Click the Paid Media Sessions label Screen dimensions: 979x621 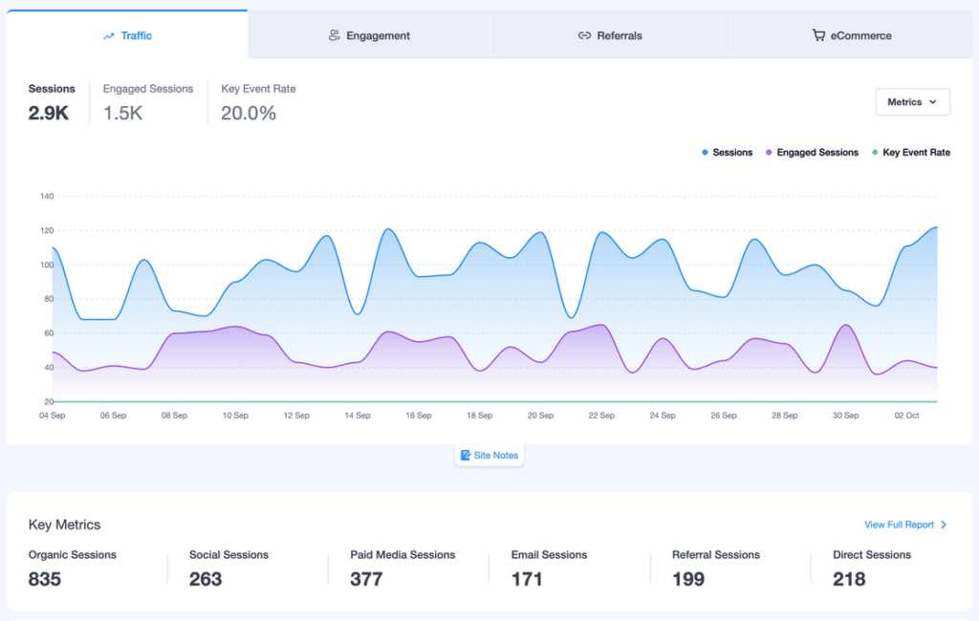pos(402,554)
